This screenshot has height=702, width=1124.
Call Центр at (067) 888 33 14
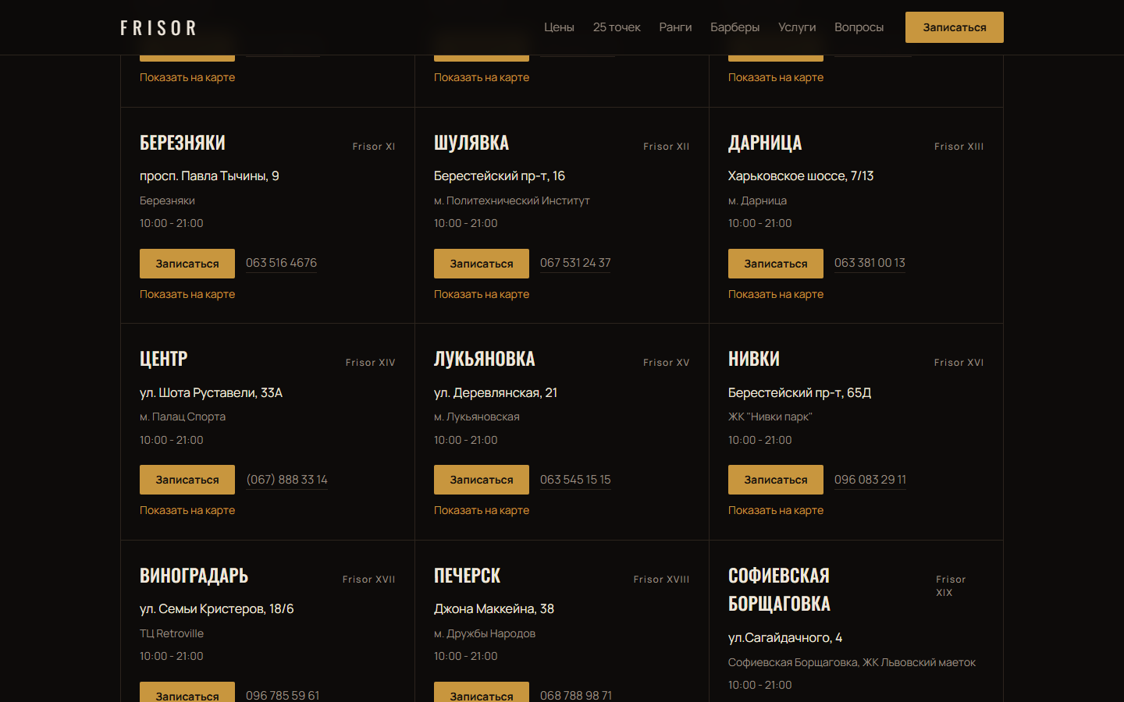pos(286,480)
